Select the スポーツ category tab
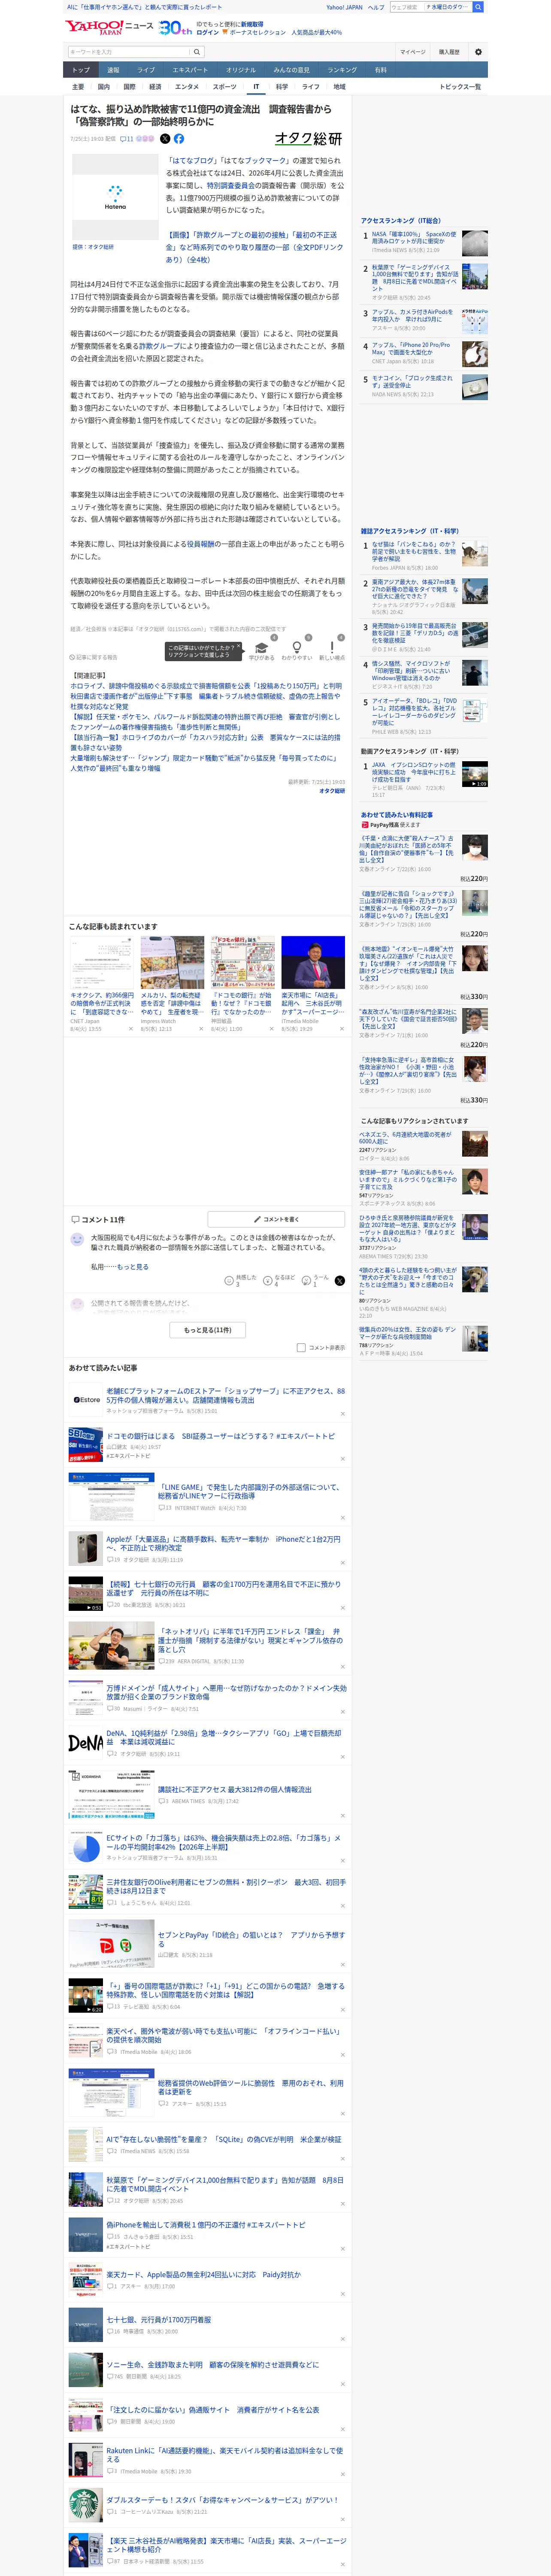Image resolution: width=551 pixels, height=2576 pixels. [x=225, y=87]
